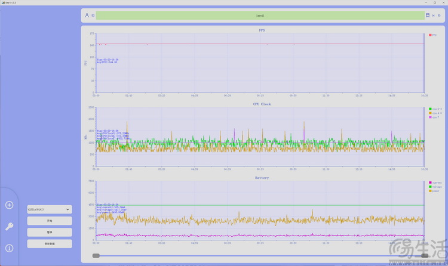Click the green label1 bar at top

(x=260, y=15)
